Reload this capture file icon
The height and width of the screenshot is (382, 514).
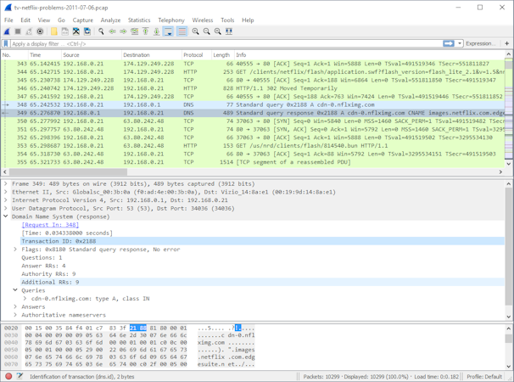(x=87, y=31)
